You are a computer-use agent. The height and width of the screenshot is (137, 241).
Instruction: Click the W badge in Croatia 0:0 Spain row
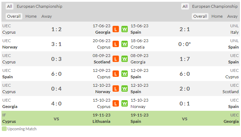(x=125, y=44)
